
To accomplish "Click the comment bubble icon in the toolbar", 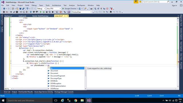I will tap(34, 12).
